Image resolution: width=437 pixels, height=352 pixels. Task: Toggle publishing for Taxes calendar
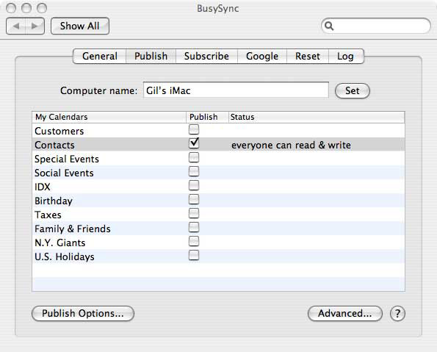194,213
